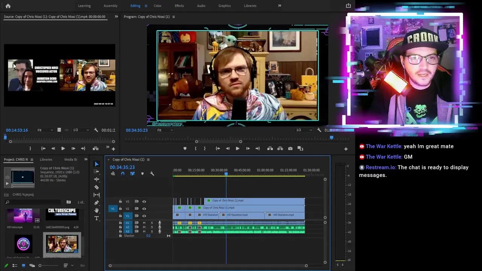Select the Track Select Forward tool

tap(96, 172)
